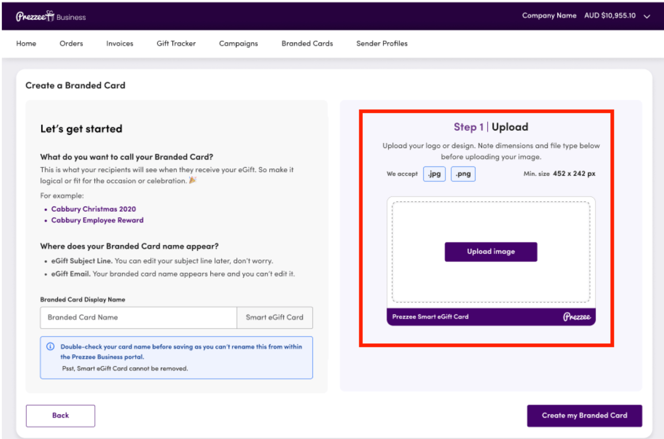
Task: Open the account balance dropdown chevron
Action: [x=647, y=16]
